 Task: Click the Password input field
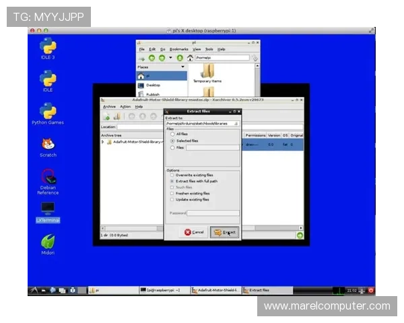(212, 213)
